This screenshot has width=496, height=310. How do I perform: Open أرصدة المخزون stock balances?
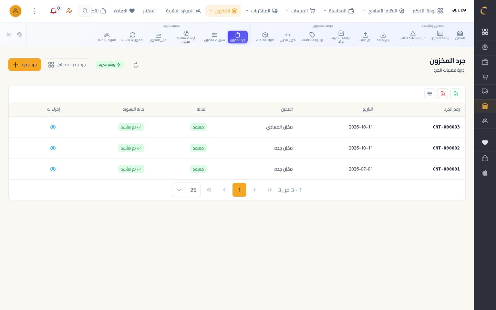coord(440,35)
